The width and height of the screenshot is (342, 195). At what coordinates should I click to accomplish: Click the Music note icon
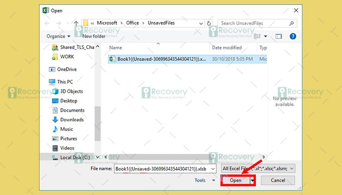coord(55,129)
